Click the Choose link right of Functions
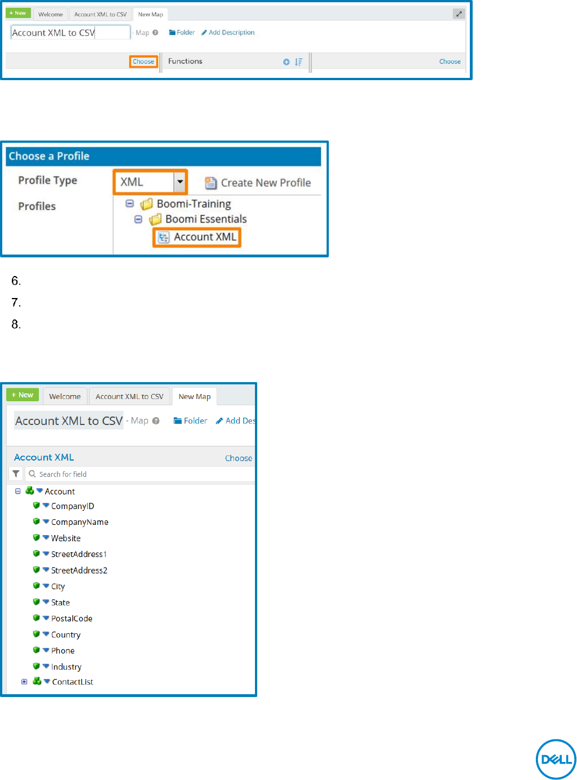Screen dimensions: 577x780 click(450, 62)
